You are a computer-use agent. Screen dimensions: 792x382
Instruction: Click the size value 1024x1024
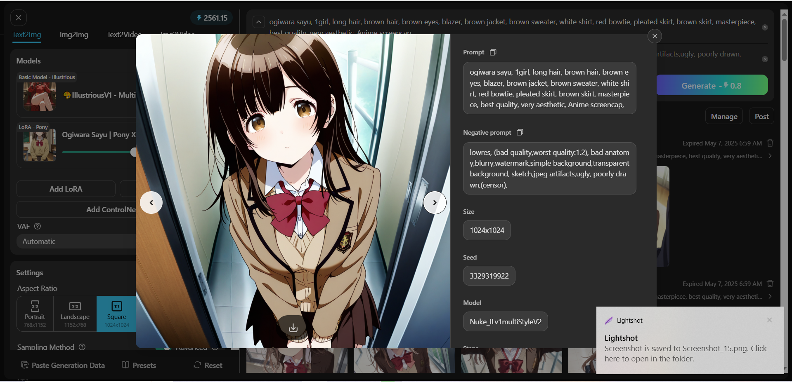click(x=487, y=230)
